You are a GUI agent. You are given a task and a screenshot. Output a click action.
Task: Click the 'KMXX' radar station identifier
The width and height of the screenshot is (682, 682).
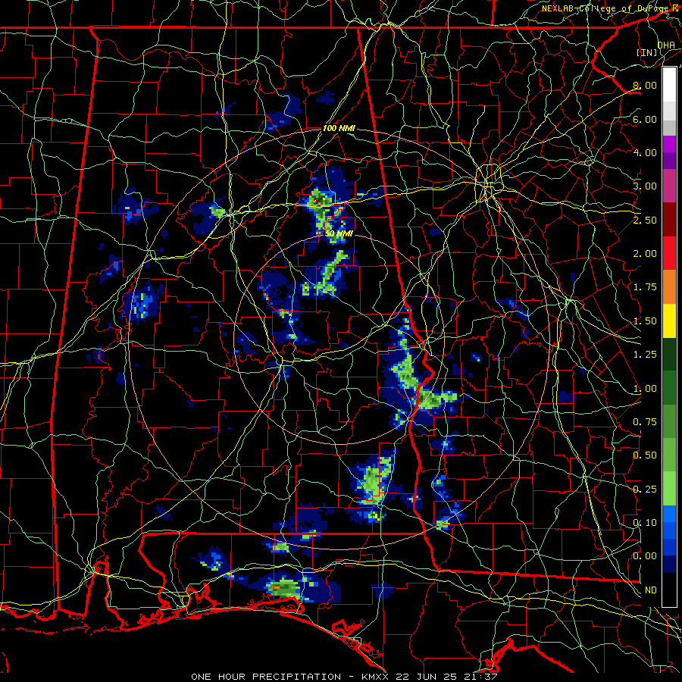tap(375, 677)
